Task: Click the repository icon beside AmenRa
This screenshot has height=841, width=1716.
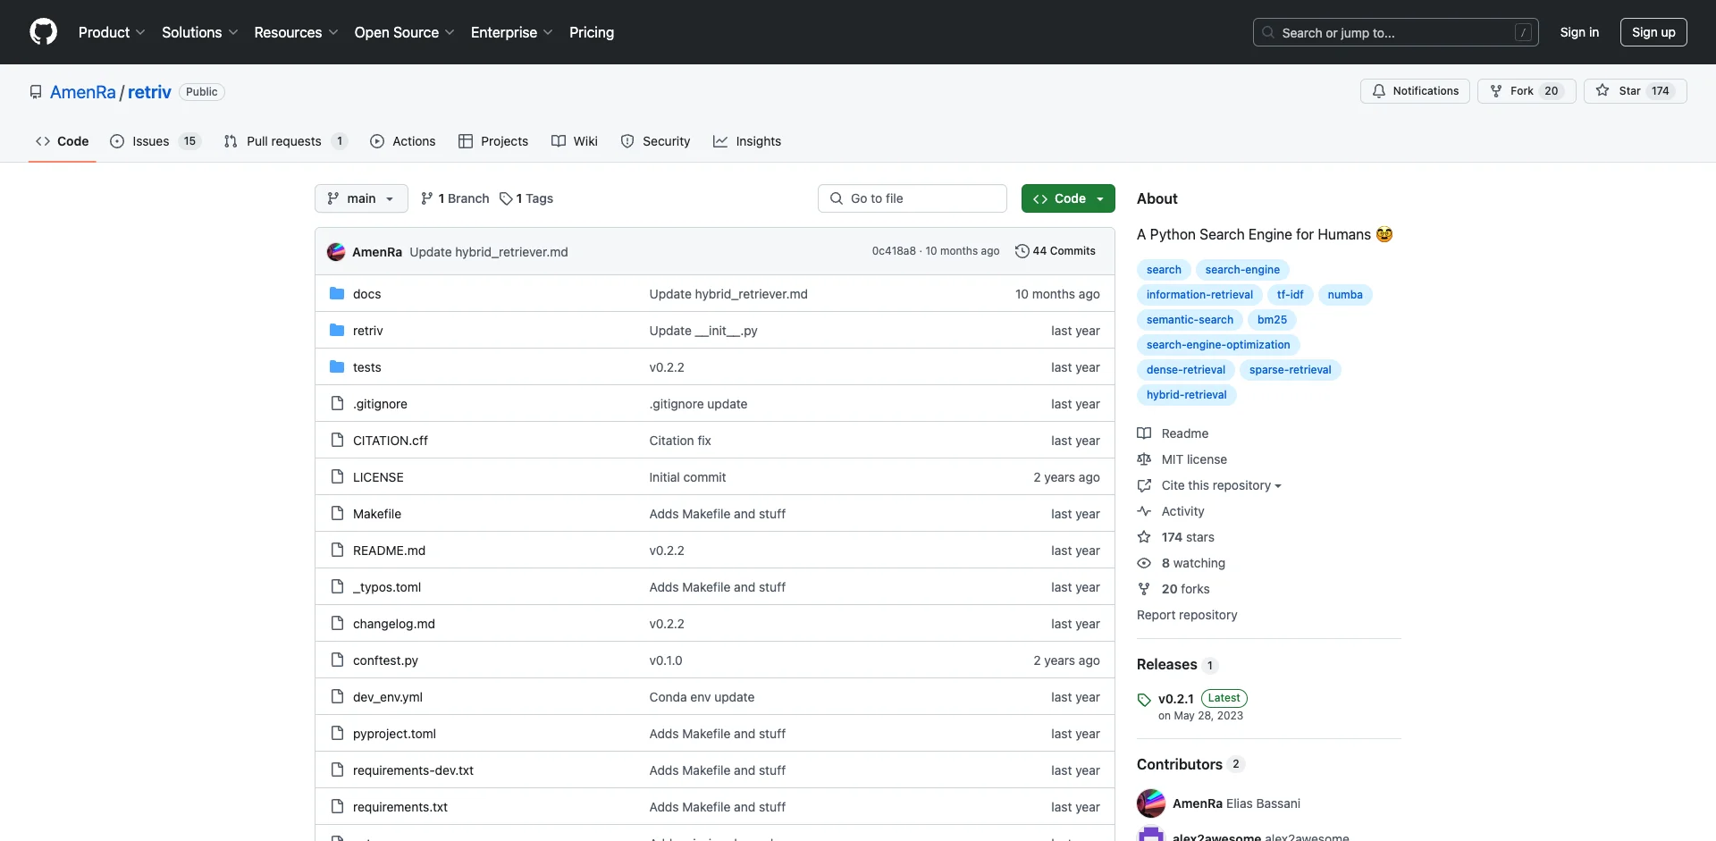Action: (x=36, y=92)
